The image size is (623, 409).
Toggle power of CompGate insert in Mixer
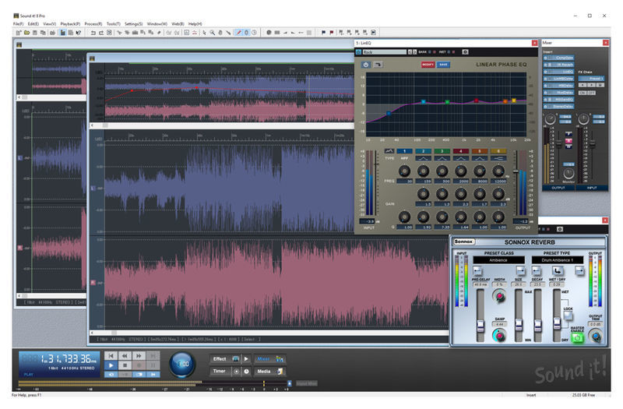[545, 58]
